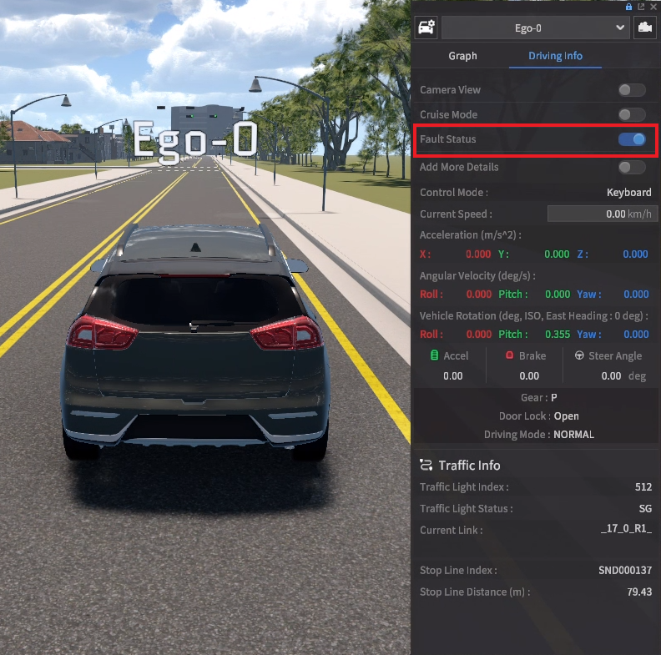Pop out the panel with undock icon

click(x=641, y=6)
